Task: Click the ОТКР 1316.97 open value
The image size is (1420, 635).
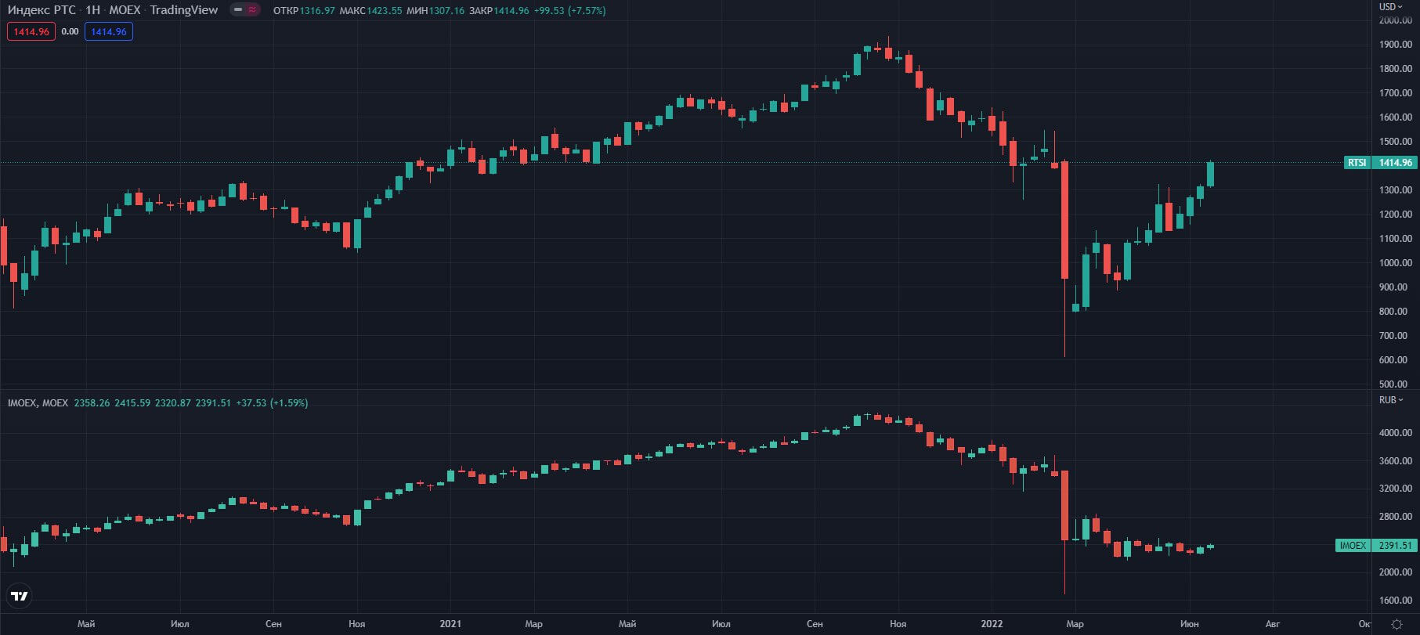Action: [x=304, y=11]
